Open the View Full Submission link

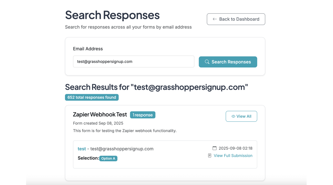click(x=233, y=156)
